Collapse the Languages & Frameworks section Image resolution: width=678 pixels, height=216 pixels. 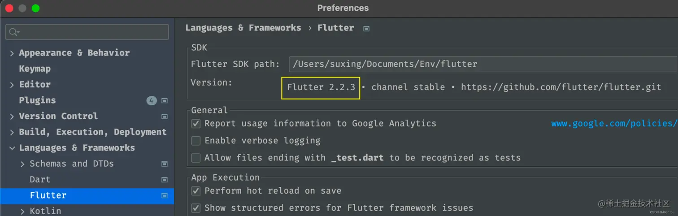[x=12, y=148]
